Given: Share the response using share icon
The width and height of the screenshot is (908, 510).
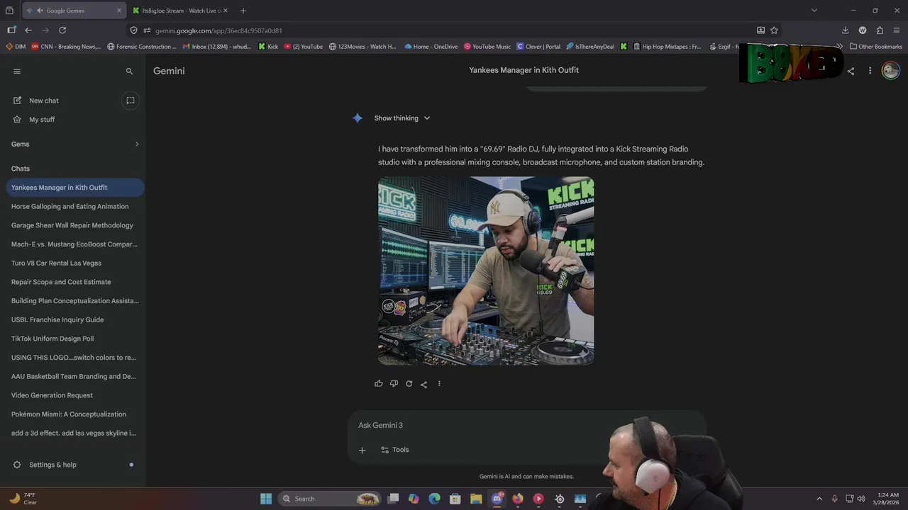Looking at the screenshot, I should (423, 384).
